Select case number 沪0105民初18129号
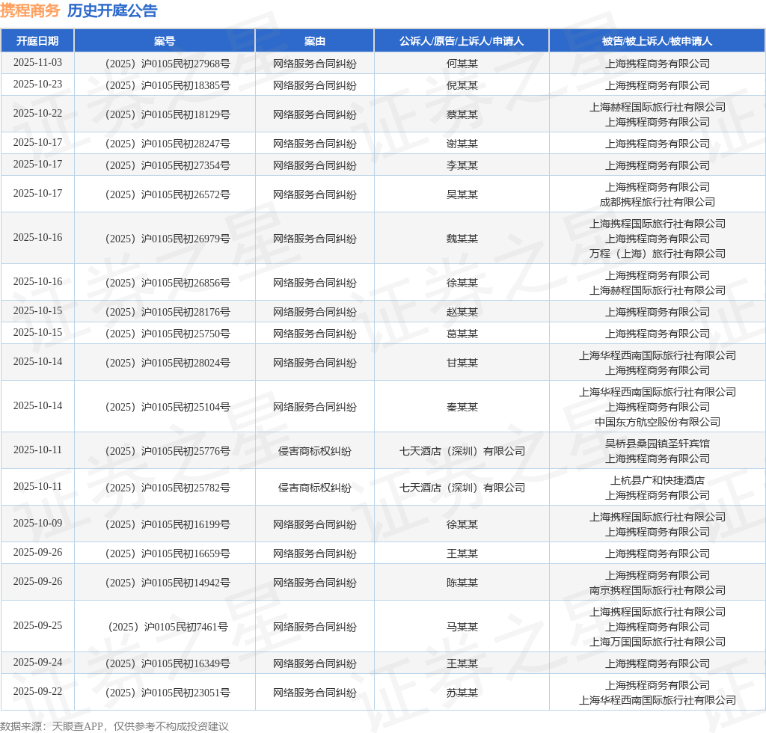 click(168, 114)
